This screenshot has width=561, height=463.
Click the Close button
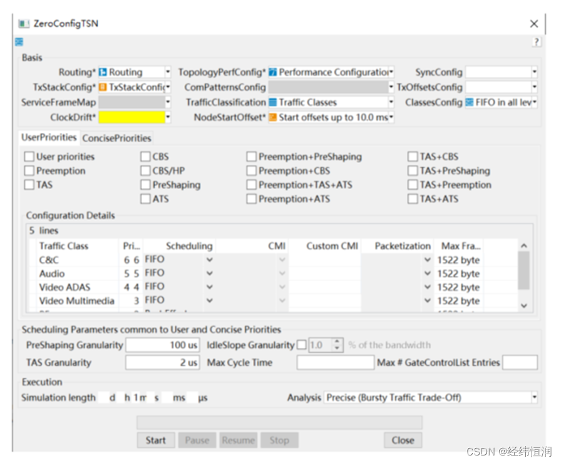403,440
